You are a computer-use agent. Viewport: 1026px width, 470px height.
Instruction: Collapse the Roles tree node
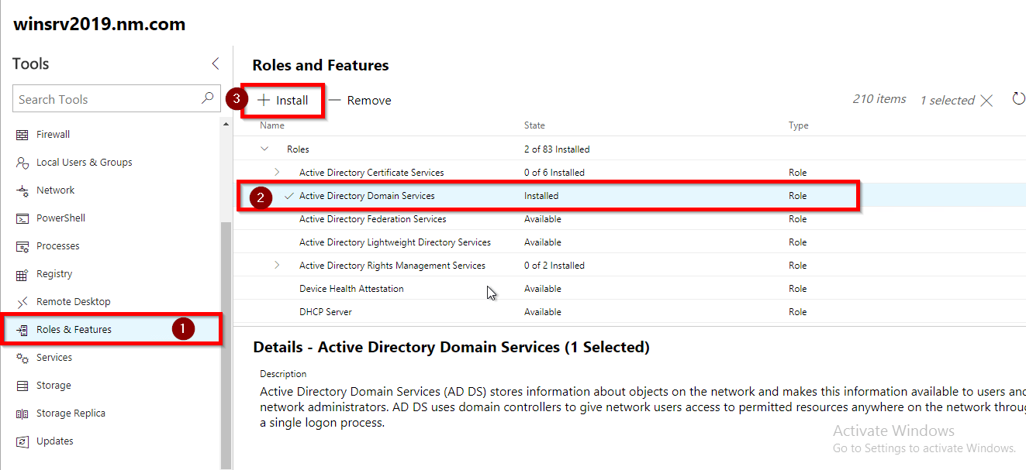[x=264, y=149]
